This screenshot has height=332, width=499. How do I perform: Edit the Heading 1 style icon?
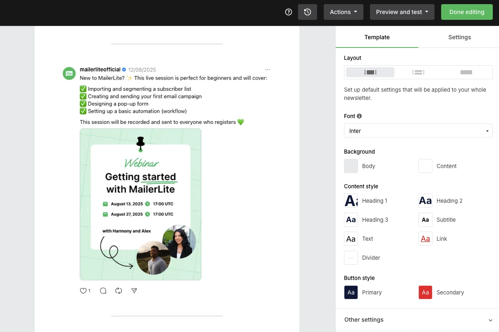coord(351,201)
